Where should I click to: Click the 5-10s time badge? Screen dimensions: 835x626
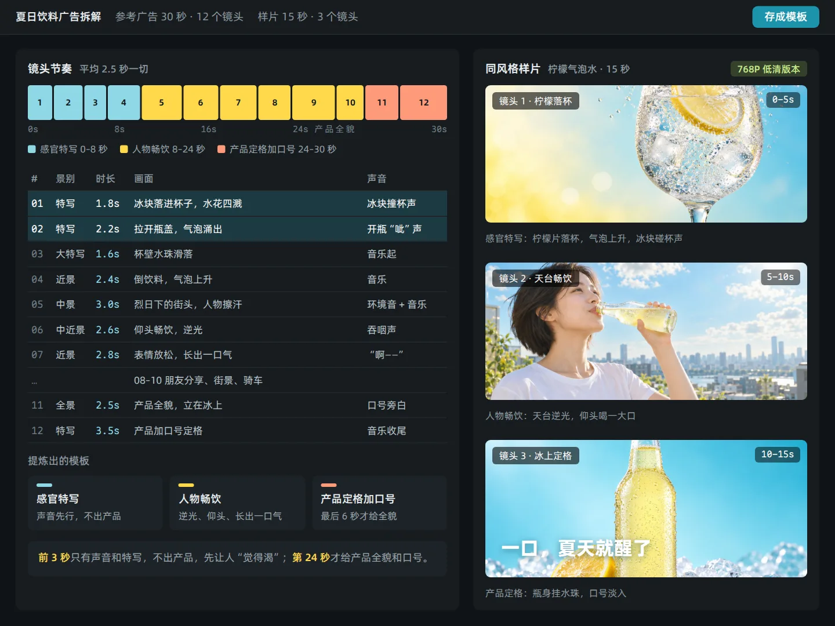[780, 277]
